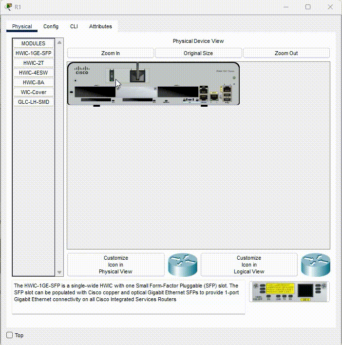Open the Attributes tab

click(100, 26)
